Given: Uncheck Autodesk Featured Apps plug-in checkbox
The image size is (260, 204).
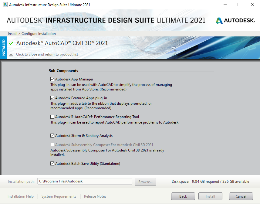Looking at the screenshot, I should click(52, 98).
